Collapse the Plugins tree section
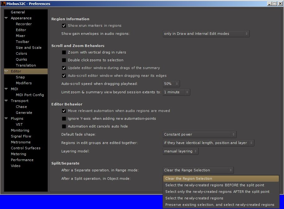284x209 pixels. (6, 118)
